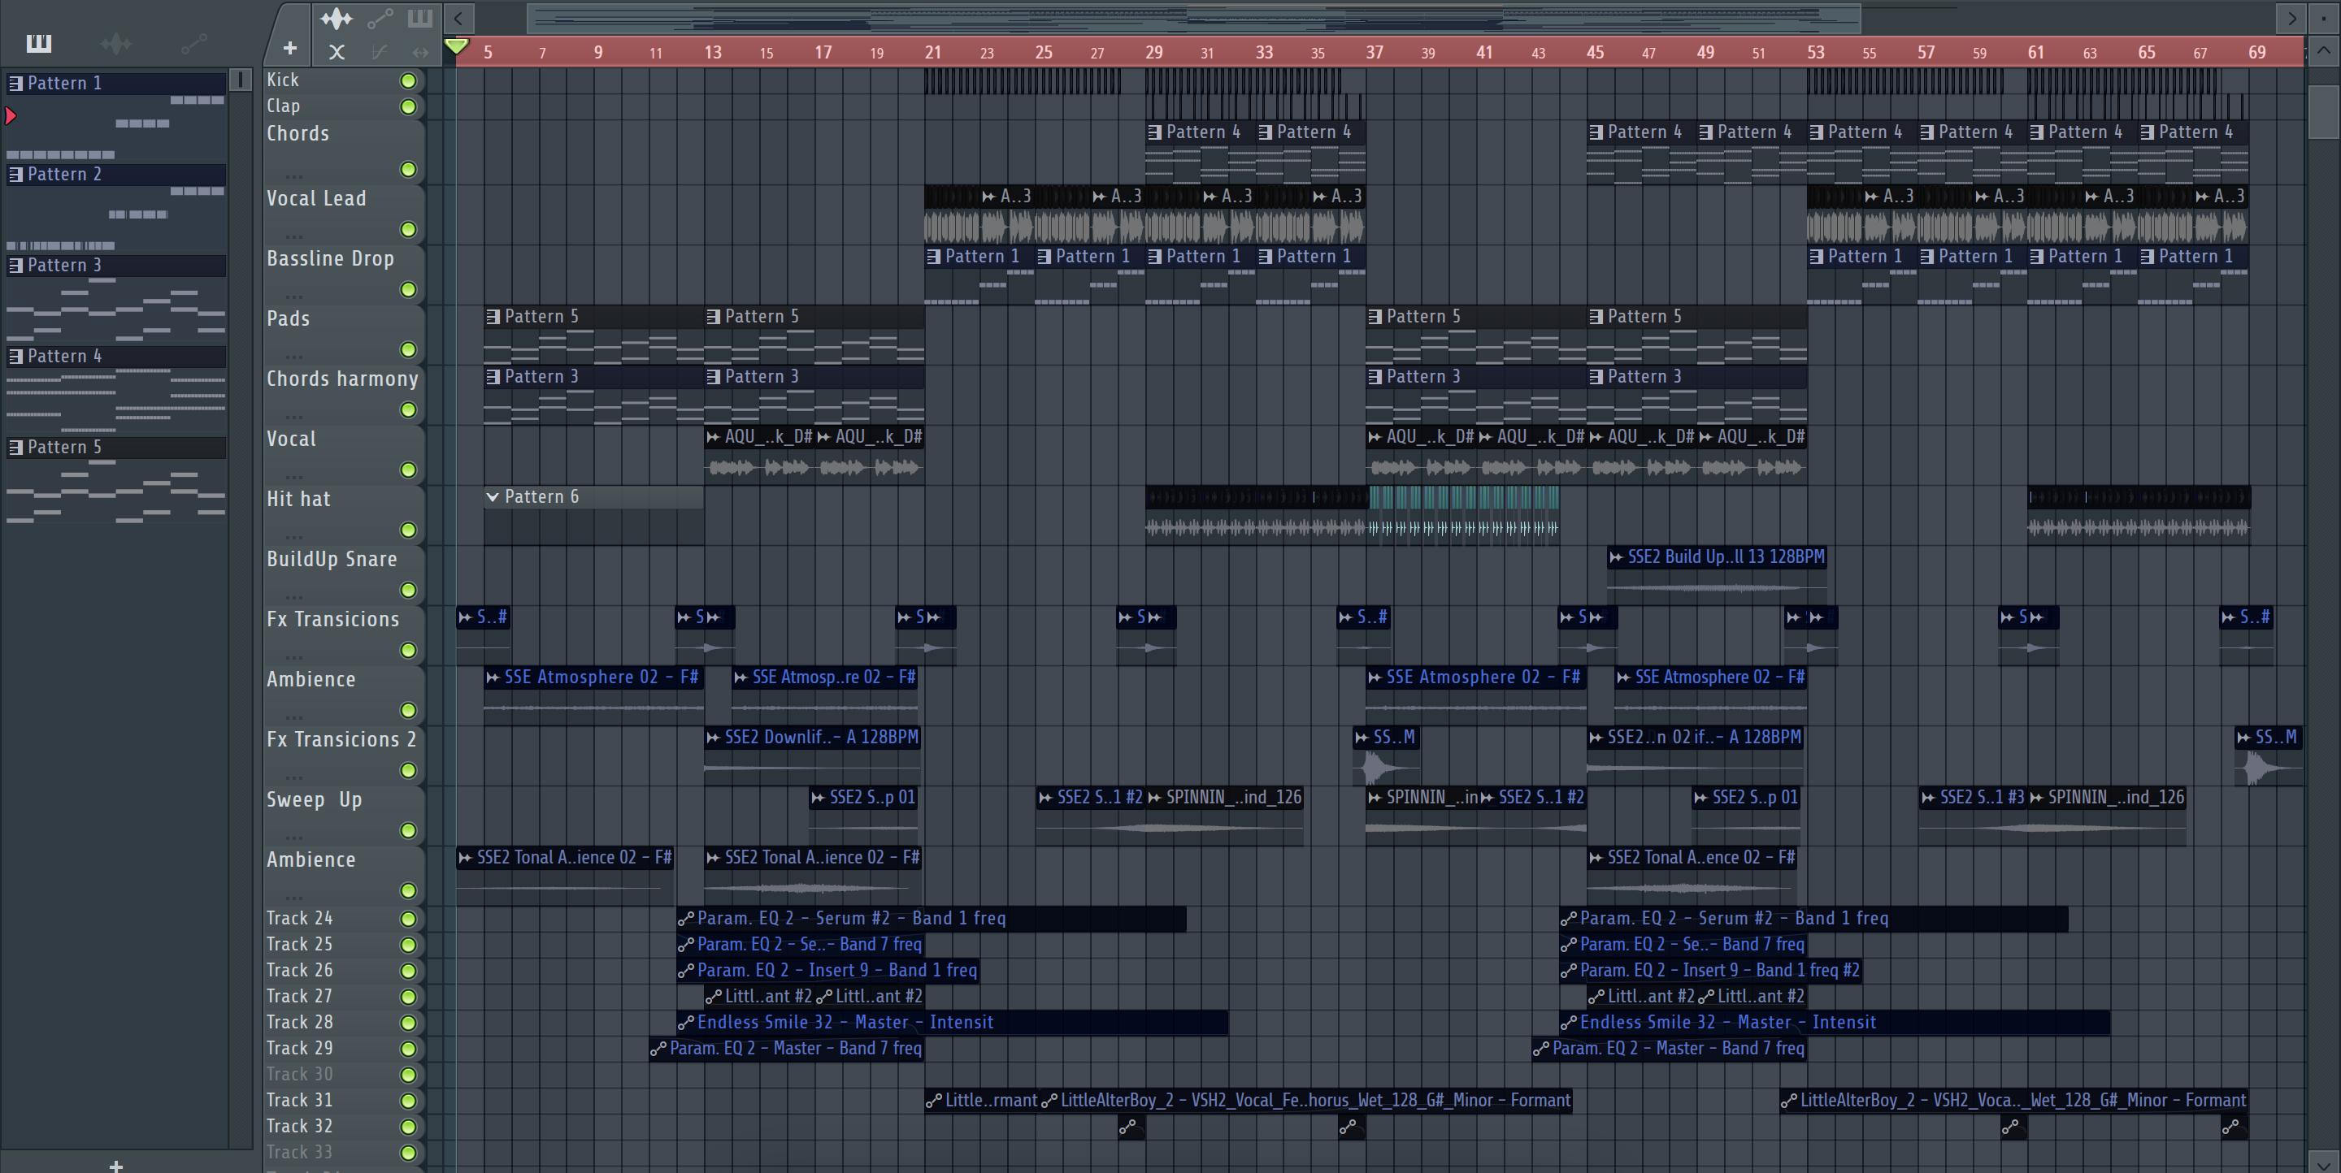Open automation icon of first Endless Smile 32 clip
Screen dimensions: 2341x1173
[x=686, y=1022]
